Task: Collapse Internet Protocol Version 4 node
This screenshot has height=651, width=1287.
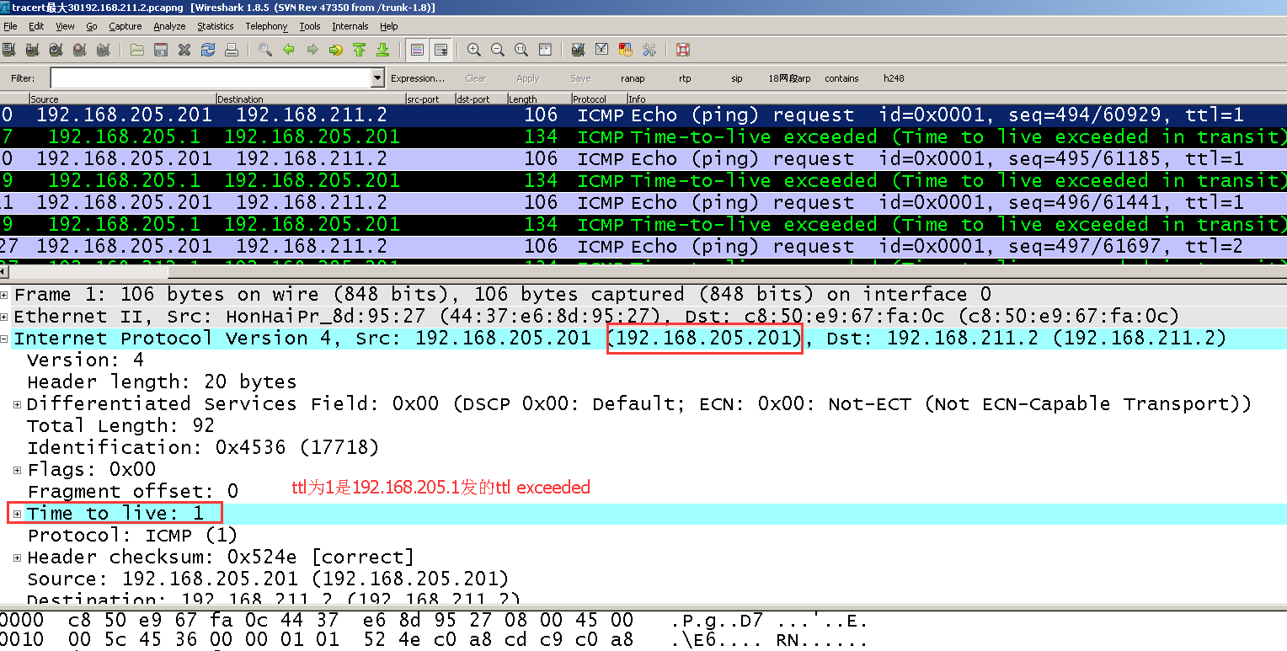Action: pos(5,339)
